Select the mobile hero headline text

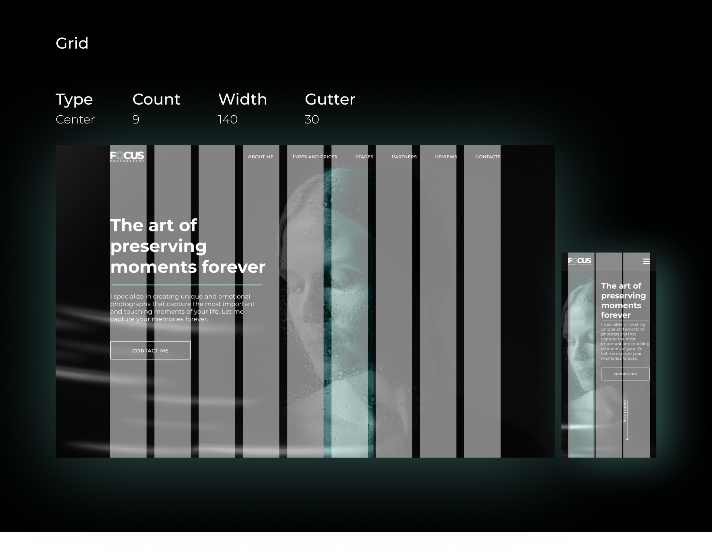(623, 300)
